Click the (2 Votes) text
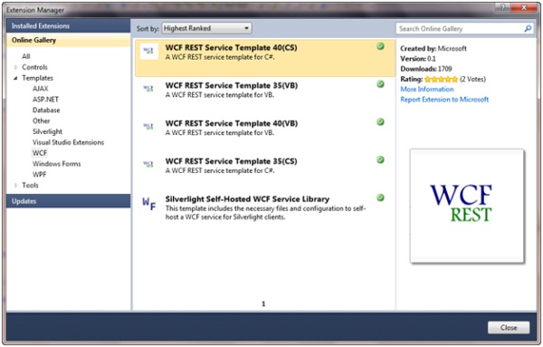543x347 pixels. coord(472,80)
